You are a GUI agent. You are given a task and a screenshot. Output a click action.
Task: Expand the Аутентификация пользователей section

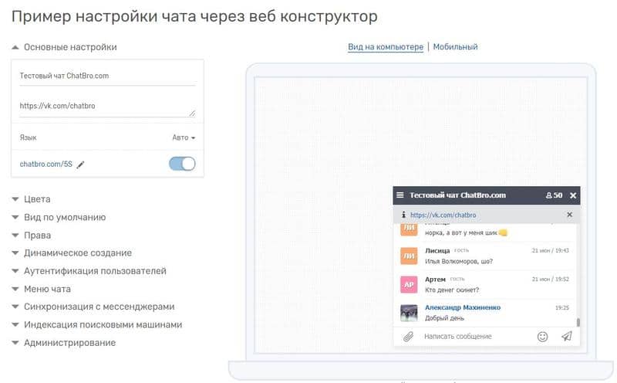click(x=89, y=271)
